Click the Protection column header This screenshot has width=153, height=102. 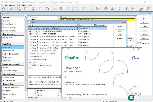(100, 25)
